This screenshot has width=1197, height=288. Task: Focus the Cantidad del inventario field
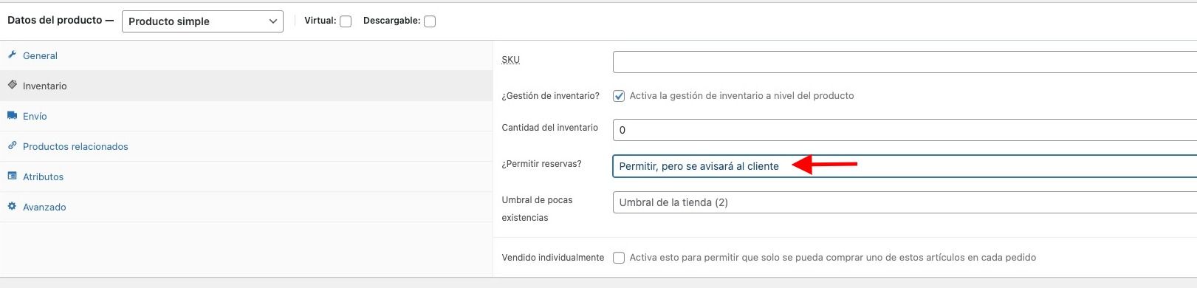tap(905, 130)
